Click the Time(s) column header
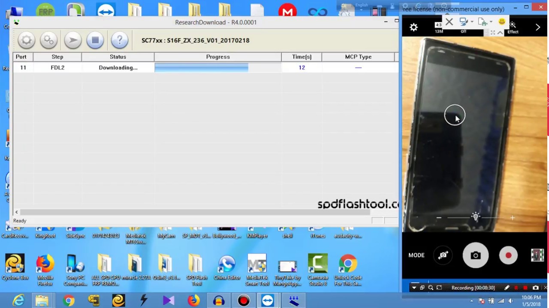The width and height of the screenshot is (549, 308). click(302, 56)
